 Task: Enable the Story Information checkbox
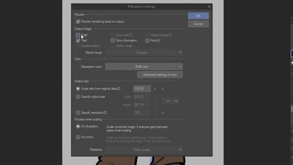113,41
